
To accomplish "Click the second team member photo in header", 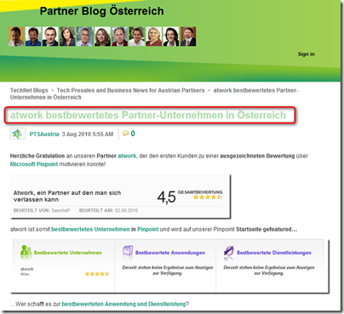I will coord(33,37).
